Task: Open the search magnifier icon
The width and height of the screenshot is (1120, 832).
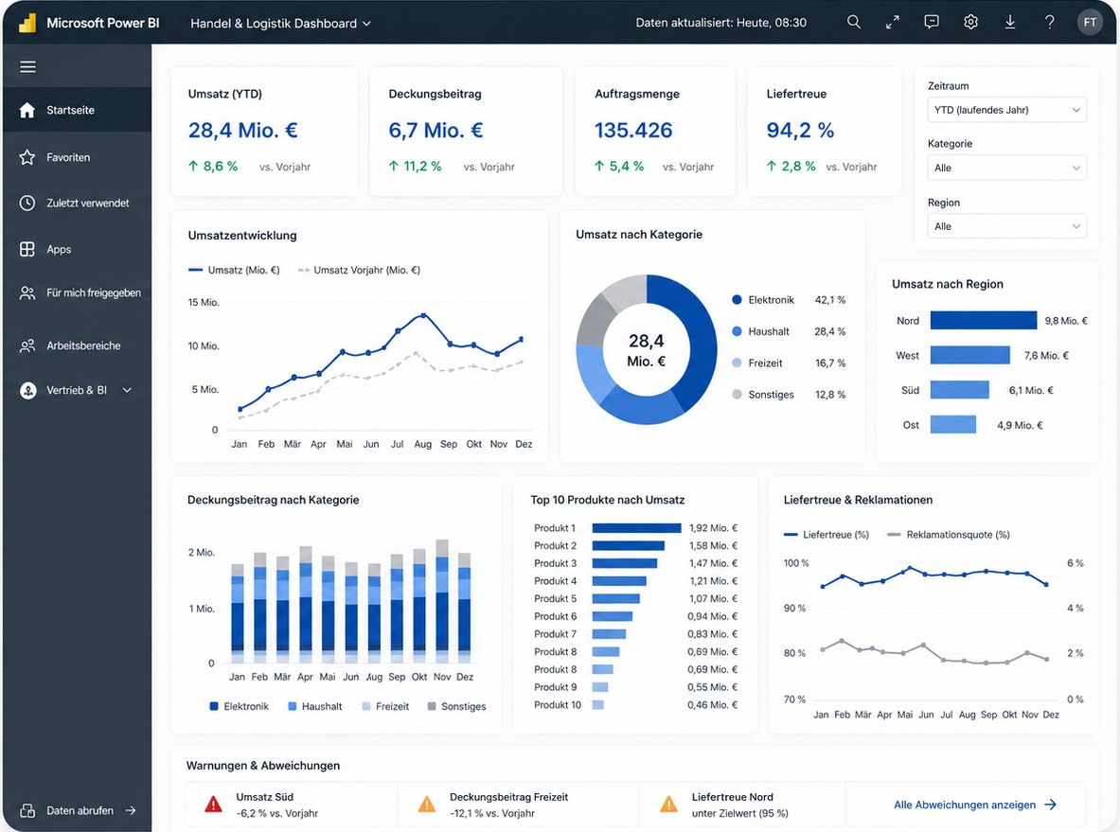Action: pyautogui.click(x=854, y=22)
